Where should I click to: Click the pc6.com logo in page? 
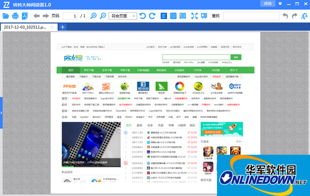[x=73, y=58]
